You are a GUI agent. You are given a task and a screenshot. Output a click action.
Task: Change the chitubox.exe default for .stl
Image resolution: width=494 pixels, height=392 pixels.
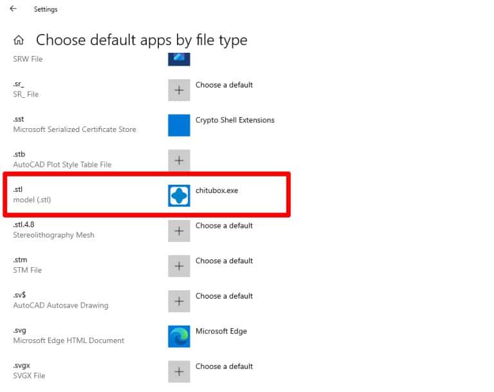tap(217, 191)
